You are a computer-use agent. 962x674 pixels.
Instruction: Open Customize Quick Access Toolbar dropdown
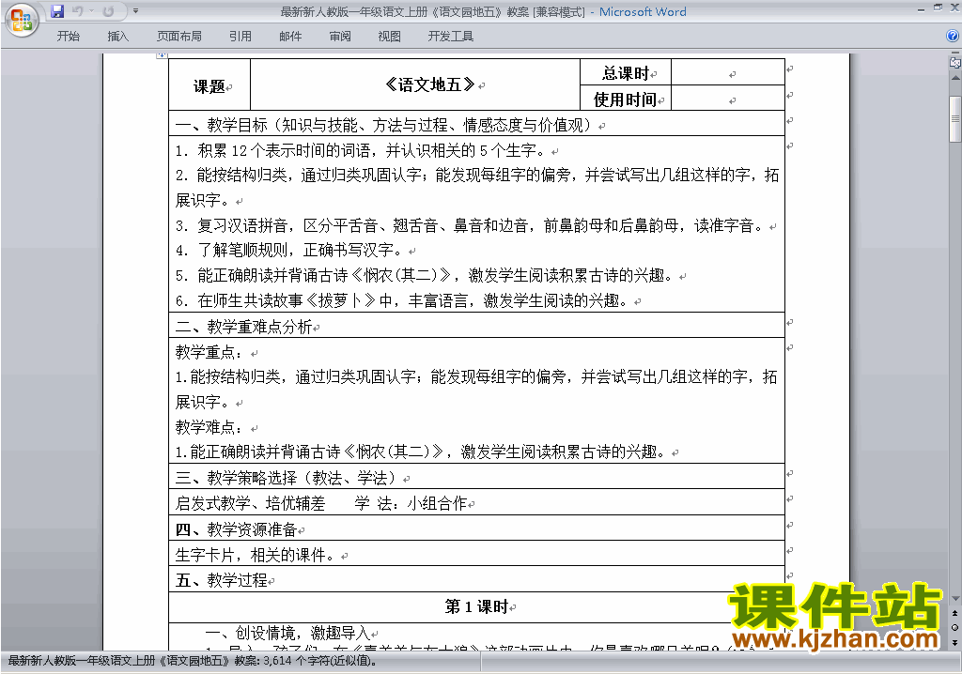pos(135,11)
